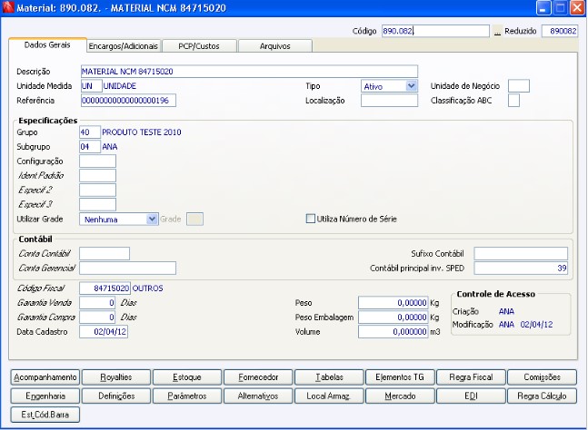Click into the Peso Embalagem field
The height and width of the screenshot is (430, 588).
[x=393, y=318]
